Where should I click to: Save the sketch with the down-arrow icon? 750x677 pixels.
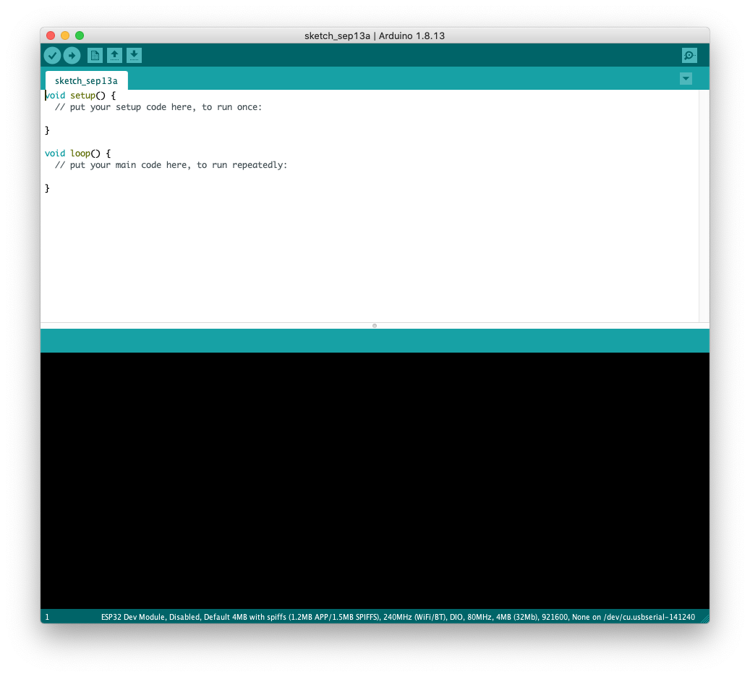pyautogui.click(x=134, y=56)
